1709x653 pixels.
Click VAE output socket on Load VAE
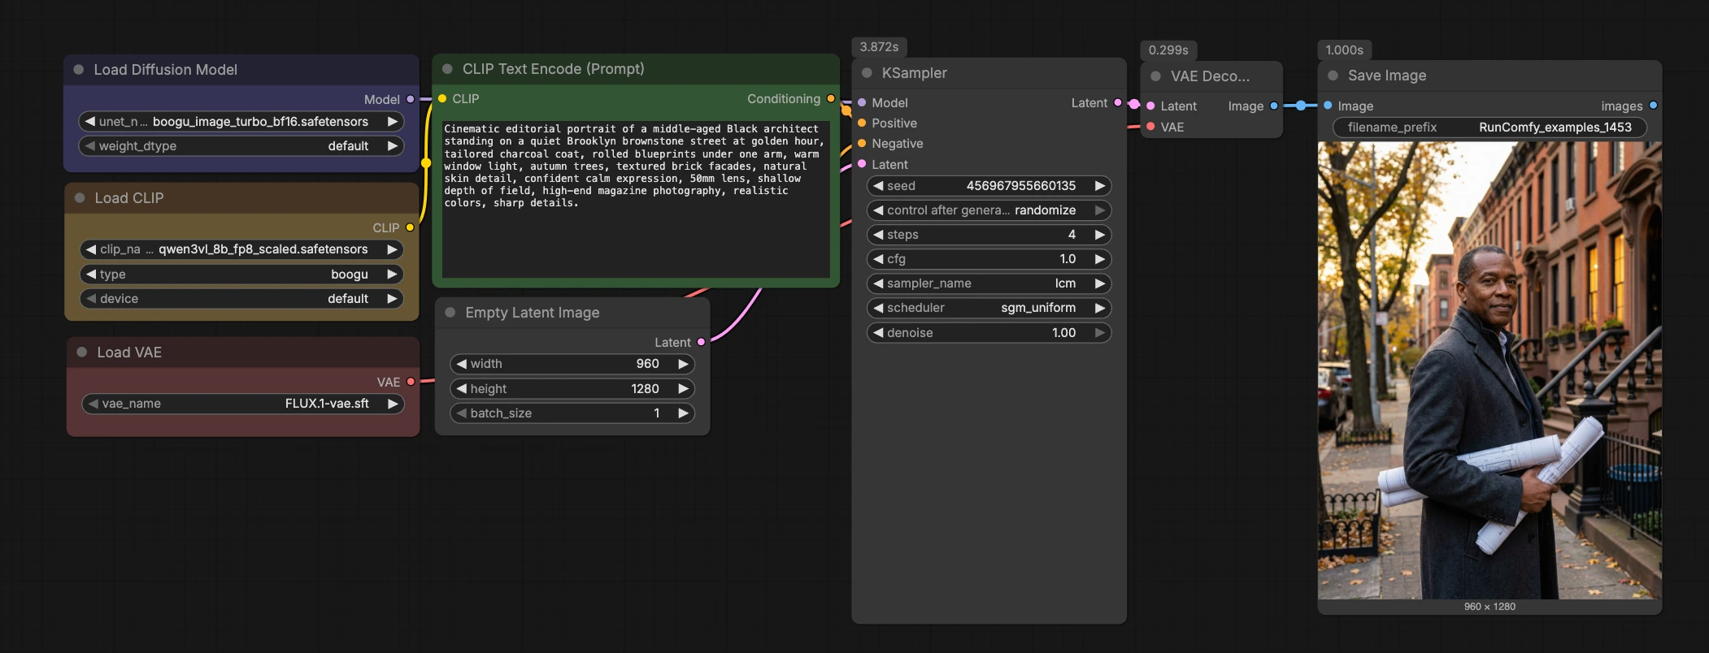[x=411, y=382]
